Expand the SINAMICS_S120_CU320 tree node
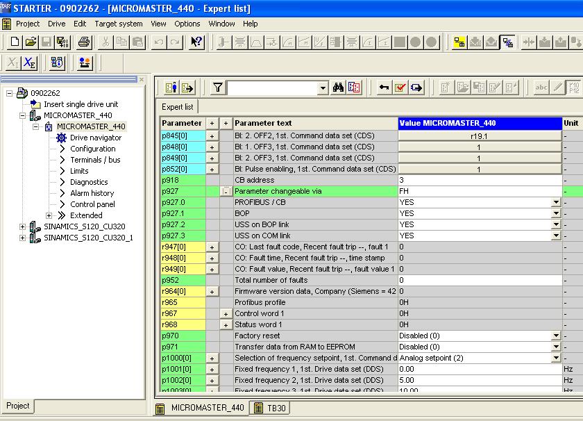 pos(22,226)
